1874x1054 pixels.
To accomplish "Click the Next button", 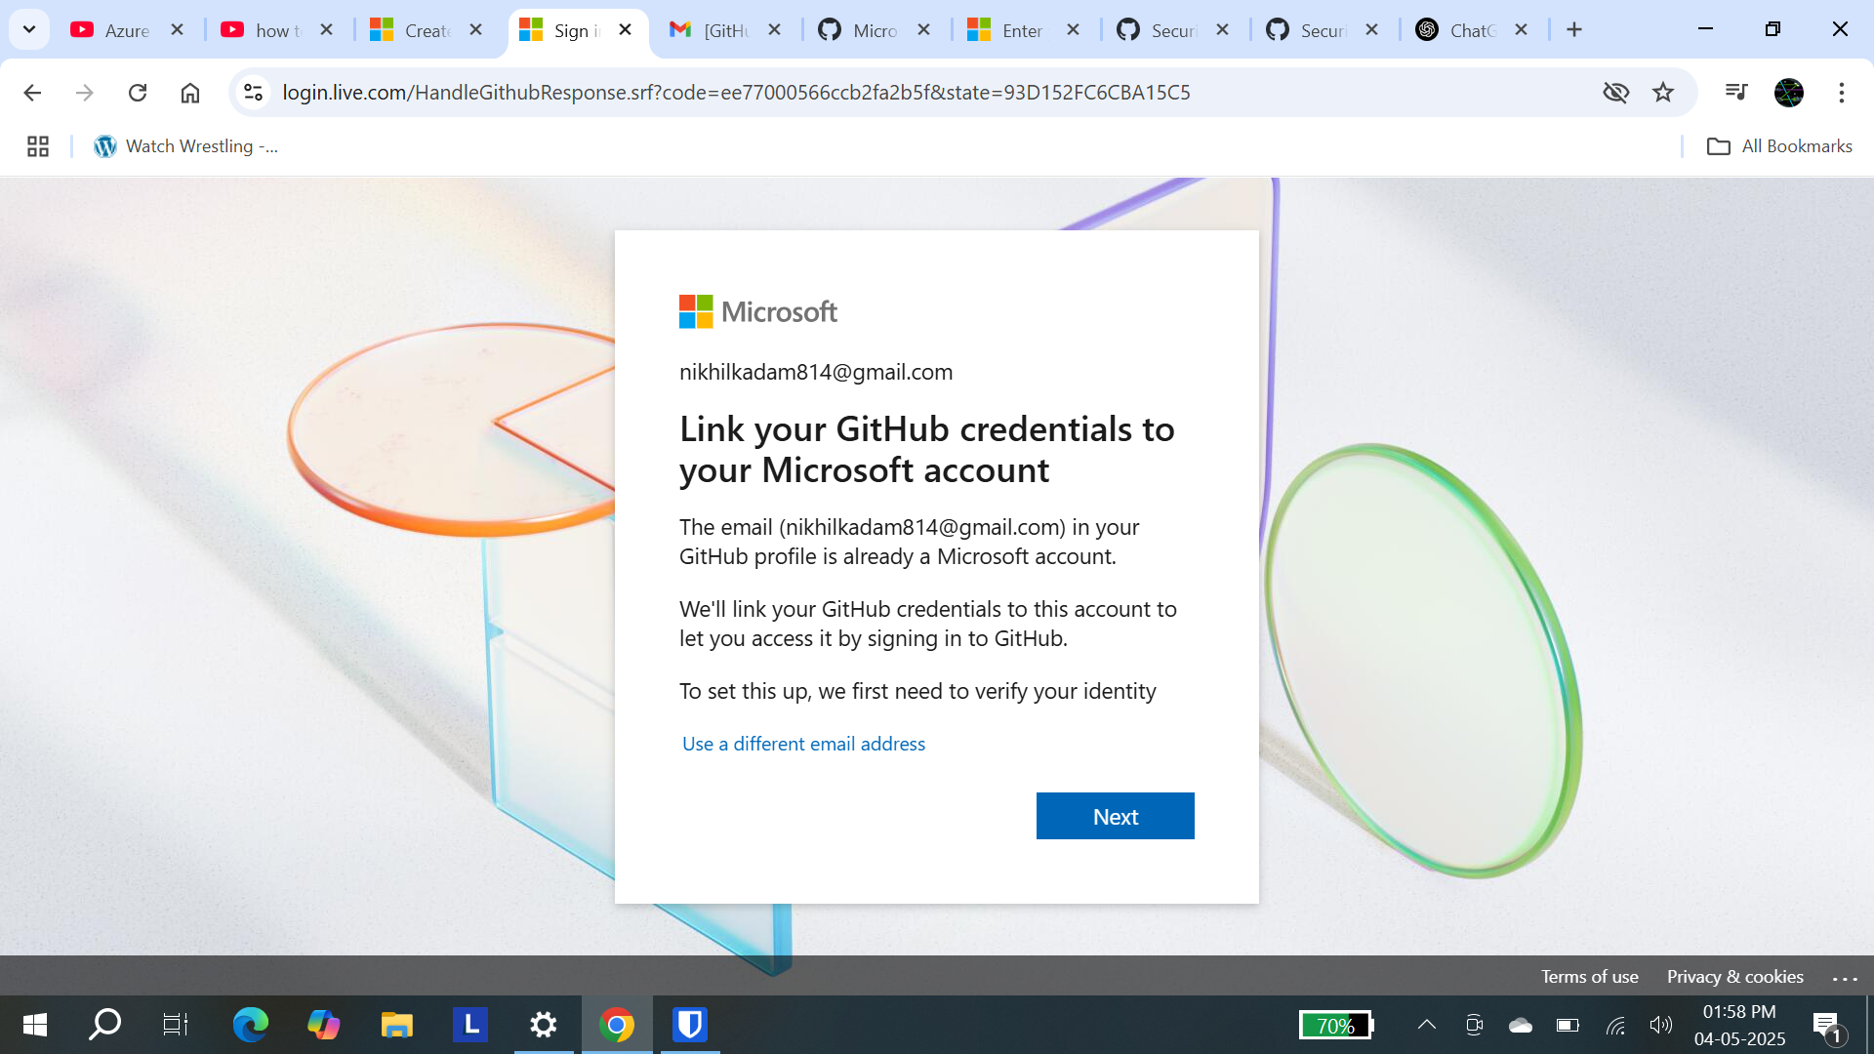I will click(x=1115, y=816).
